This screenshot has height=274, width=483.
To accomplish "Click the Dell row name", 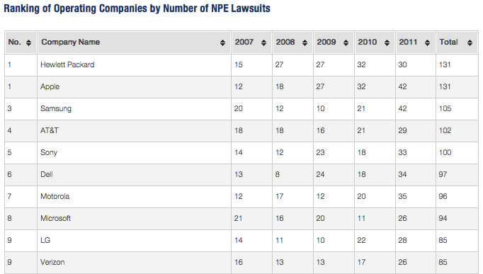I will [47, 174].
